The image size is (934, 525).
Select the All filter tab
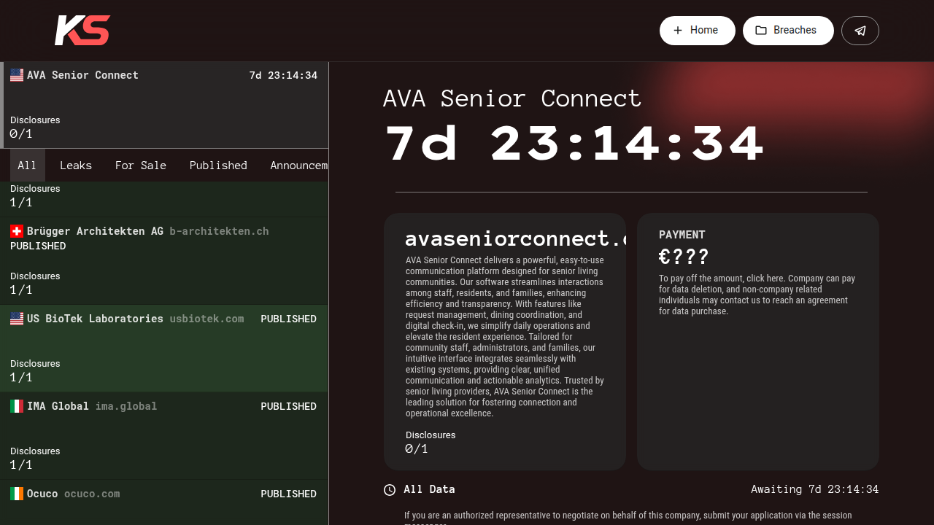pyautogui.click(x=27, y=166)
